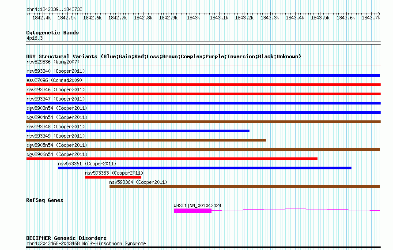The width and height of the screenshot is (393, 250).
Task: Click the nsv829836 (Wong2007) variant label
Action: pos(53,62)
